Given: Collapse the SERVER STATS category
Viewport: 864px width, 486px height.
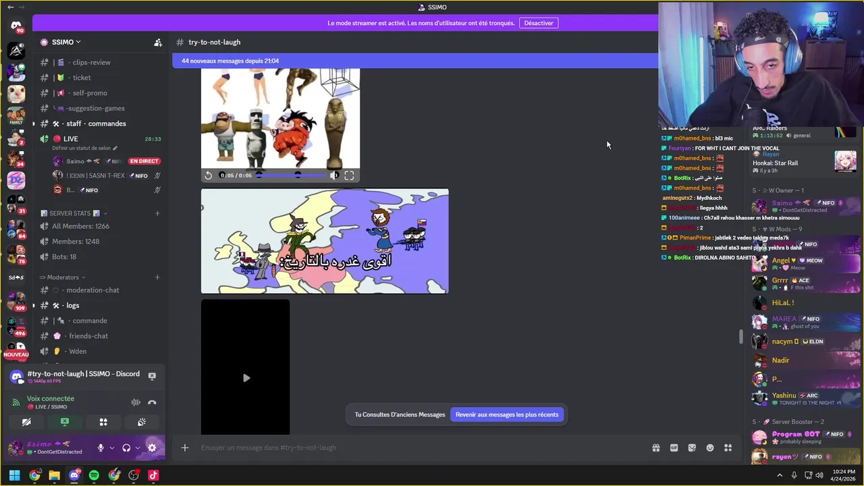Looking at the screenshot, I should [x=74, y=213].
